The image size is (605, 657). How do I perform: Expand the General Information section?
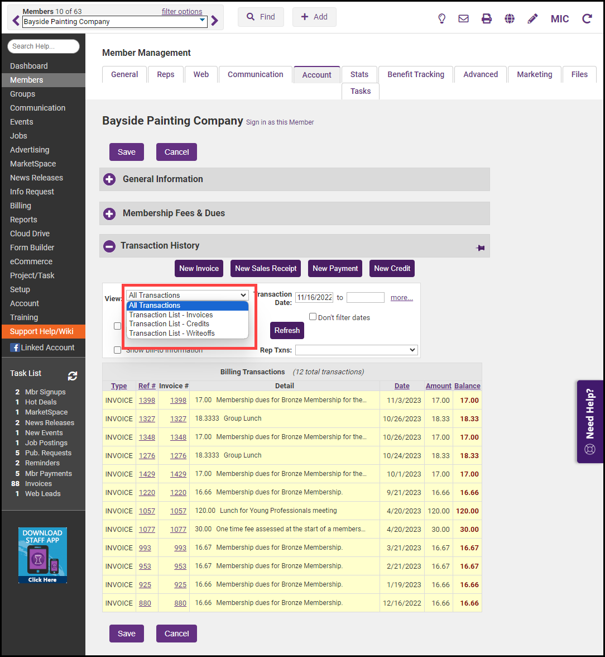(110, 179)
